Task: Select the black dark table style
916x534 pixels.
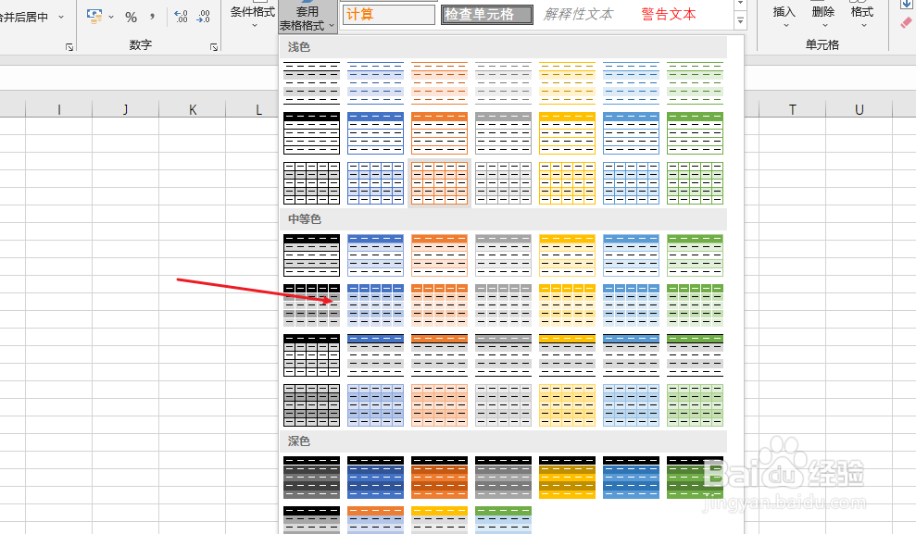Action: tap(311, 478)
